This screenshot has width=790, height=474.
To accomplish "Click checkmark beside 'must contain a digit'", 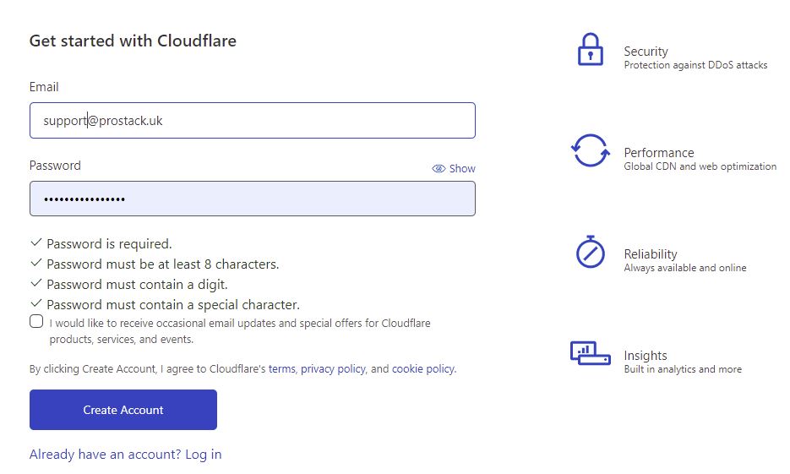I will tap(35, 283).
